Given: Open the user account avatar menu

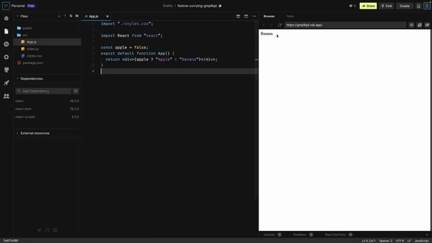Looking at the screenshot, I should tap(427, 6).
